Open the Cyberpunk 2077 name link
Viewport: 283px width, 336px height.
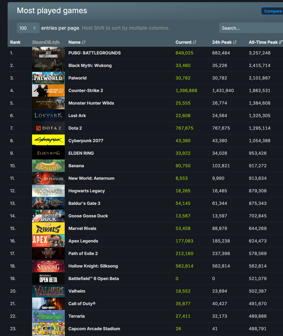(x=86, y=141)
